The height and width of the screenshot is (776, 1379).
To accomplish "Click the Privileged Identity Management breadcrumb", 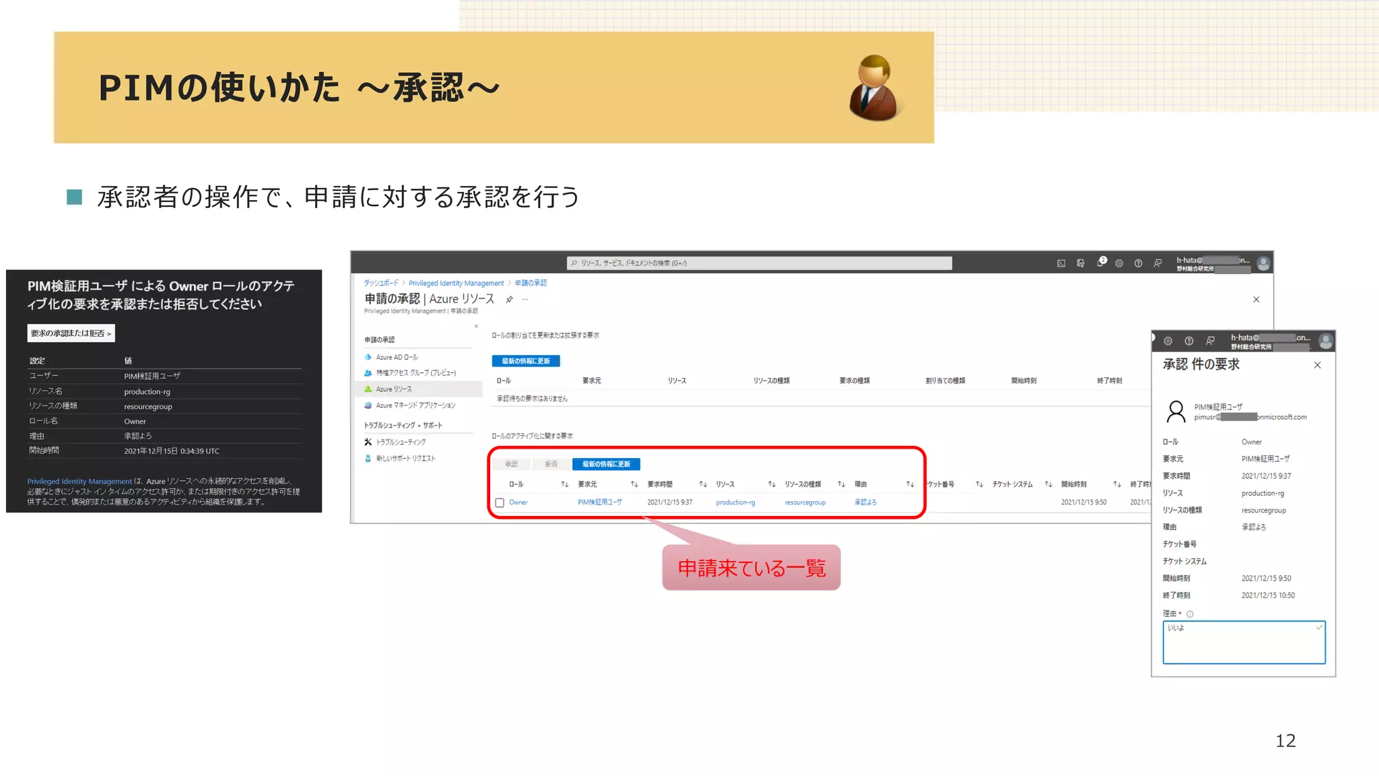I will [456, 283].
